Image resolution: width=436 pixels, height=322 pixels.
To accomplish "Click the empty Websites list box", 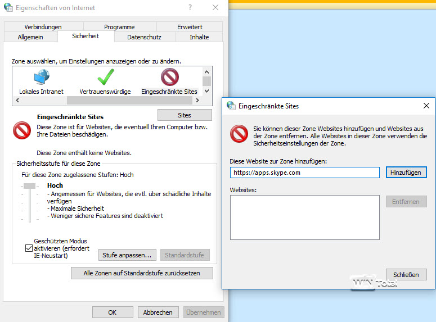I will (305, 217).
